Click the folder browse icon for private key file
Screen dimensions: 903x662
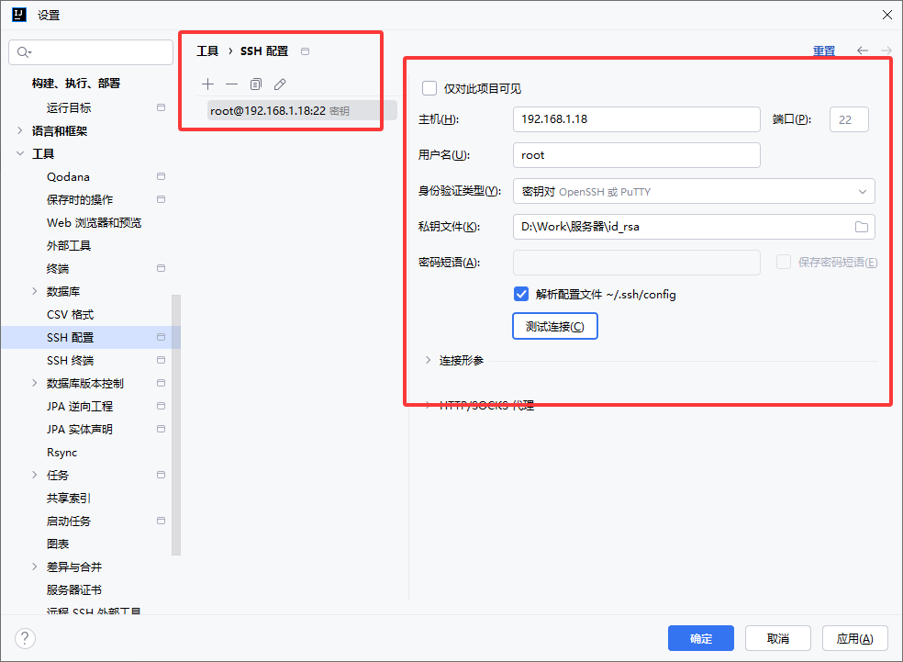click(x=861, y=227)
